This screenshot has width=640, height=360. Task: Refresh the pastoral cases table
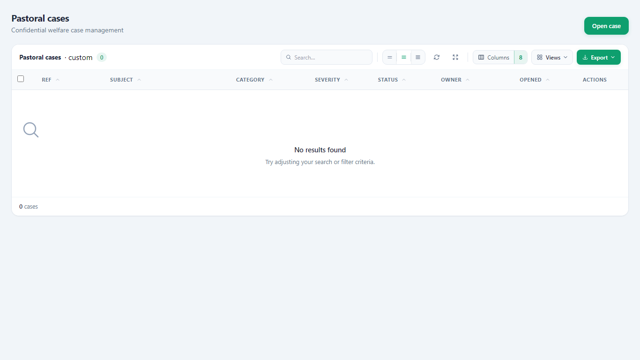[x=437, y=57]
